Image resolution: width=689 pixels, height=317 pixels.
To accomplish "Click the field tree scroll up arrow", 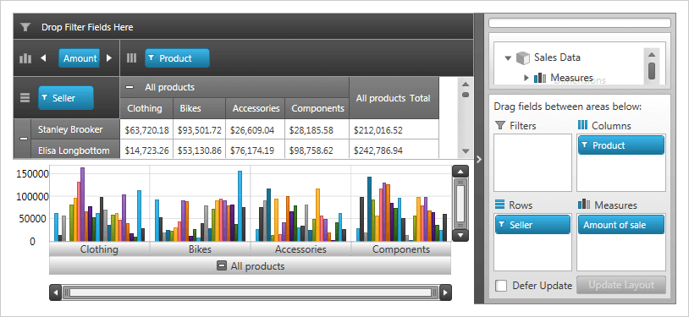I will pyautogui.click(x=652, y=54).
